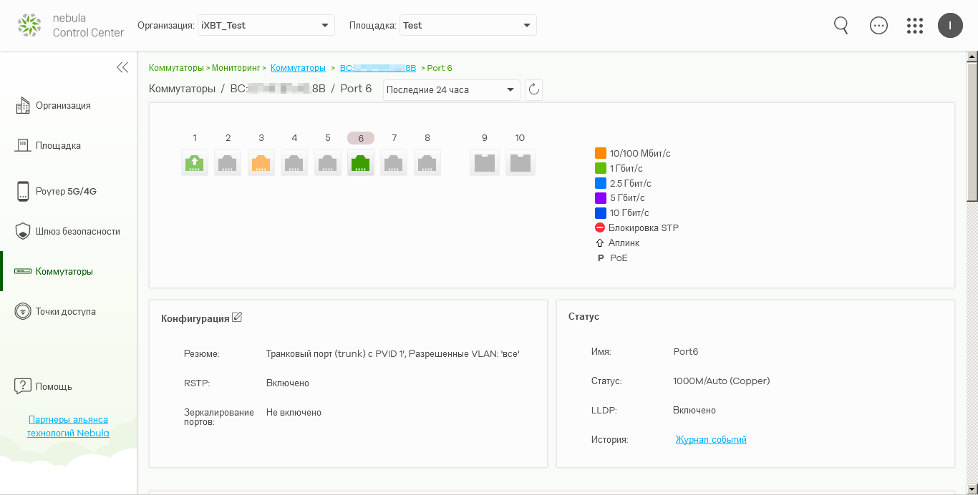This screenshot has width=978, height=495.
Task: Click the orange 10/100 Мбит/с legend swatch
Action: [x=601, y=153]
